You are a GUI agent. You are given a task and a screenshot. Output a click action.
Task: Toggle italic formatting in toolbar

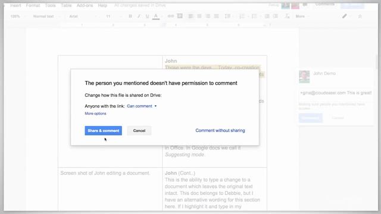(x=139, y=16)
